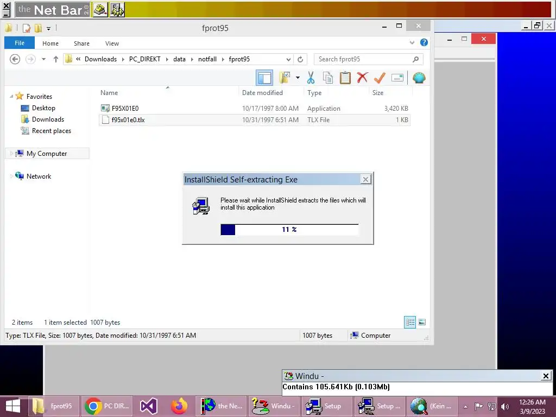This screenshot has width=556, height=417.
Task: Open the View ribbon tab
Action: coord(112,43)
